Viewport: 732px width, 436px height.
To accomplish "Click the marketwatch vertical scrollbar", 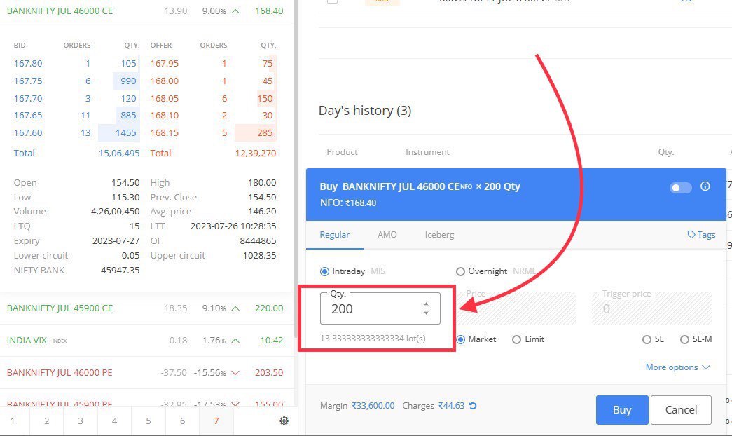I will (296, 168).
